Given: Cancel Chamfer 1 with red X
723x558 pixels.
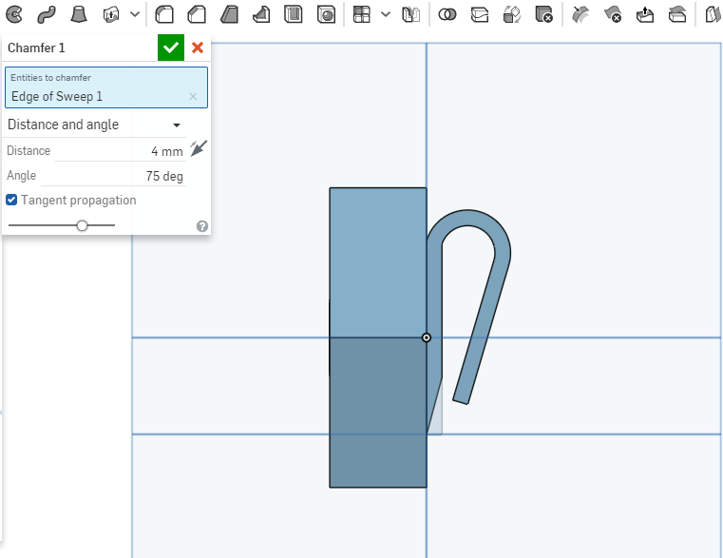Looking at the screenshot, I should click(x=198, y=48).
